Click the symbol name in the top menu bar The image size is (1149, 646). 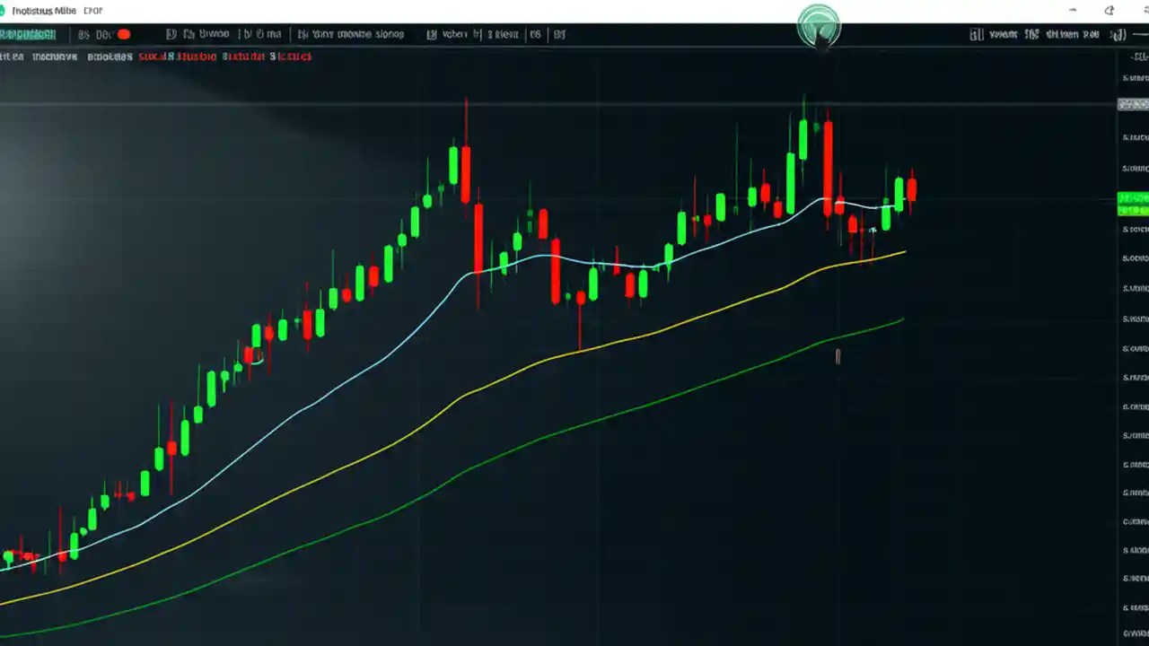[x=29, y=34]
